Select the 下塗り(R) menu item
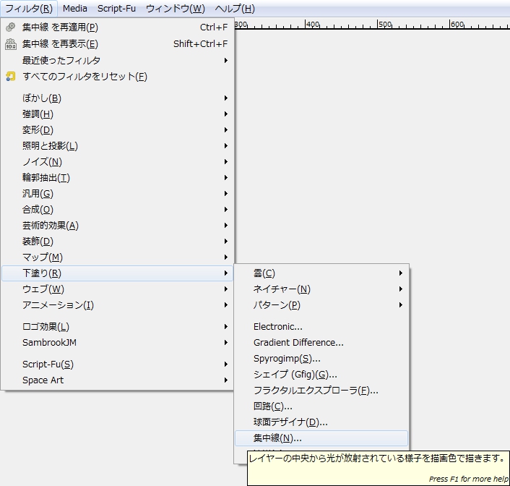 (x=117, y=273)
